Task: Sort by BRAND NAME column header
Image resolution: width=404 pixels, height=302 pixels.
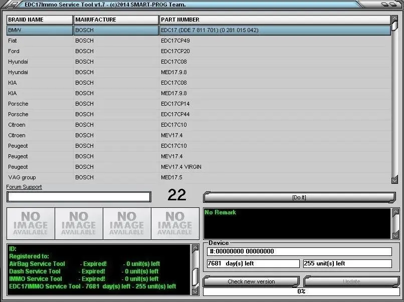Action: click(40, 20)
